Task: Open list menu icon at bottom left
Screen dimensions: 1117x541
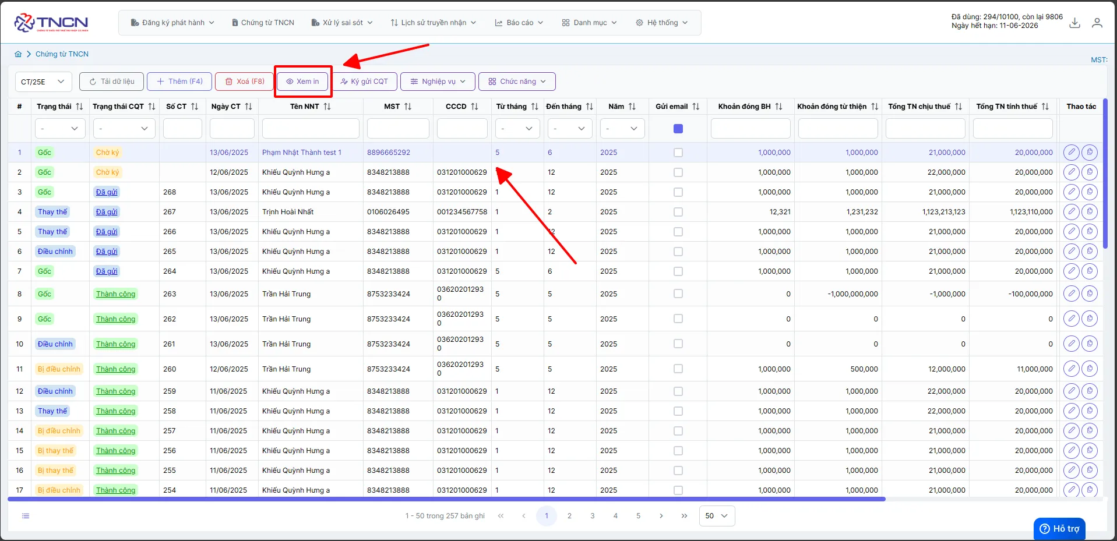Action: pos(26,516)
